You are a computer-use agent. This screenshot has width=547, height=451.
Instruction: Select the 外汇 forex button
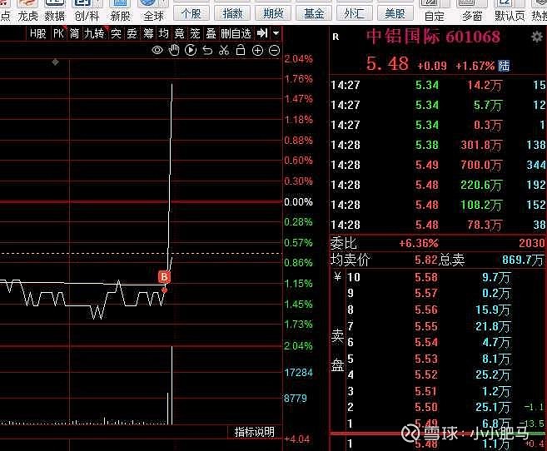coord(355,14)
